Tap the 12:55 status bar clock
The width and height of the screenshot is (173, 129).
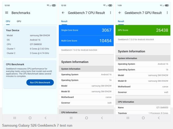[x=64, y=6]
